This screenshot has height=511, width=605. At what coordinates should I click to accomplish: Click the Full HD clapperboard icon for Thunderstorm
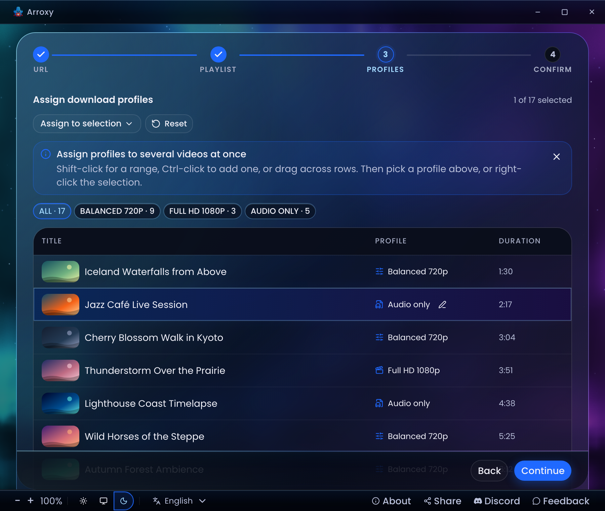(379, 370)
